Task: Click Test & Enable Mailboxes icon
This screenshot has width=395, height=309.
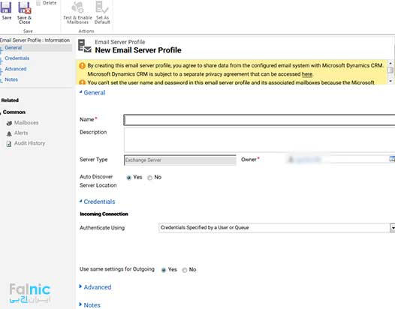Action: click(x=77, y=7)
